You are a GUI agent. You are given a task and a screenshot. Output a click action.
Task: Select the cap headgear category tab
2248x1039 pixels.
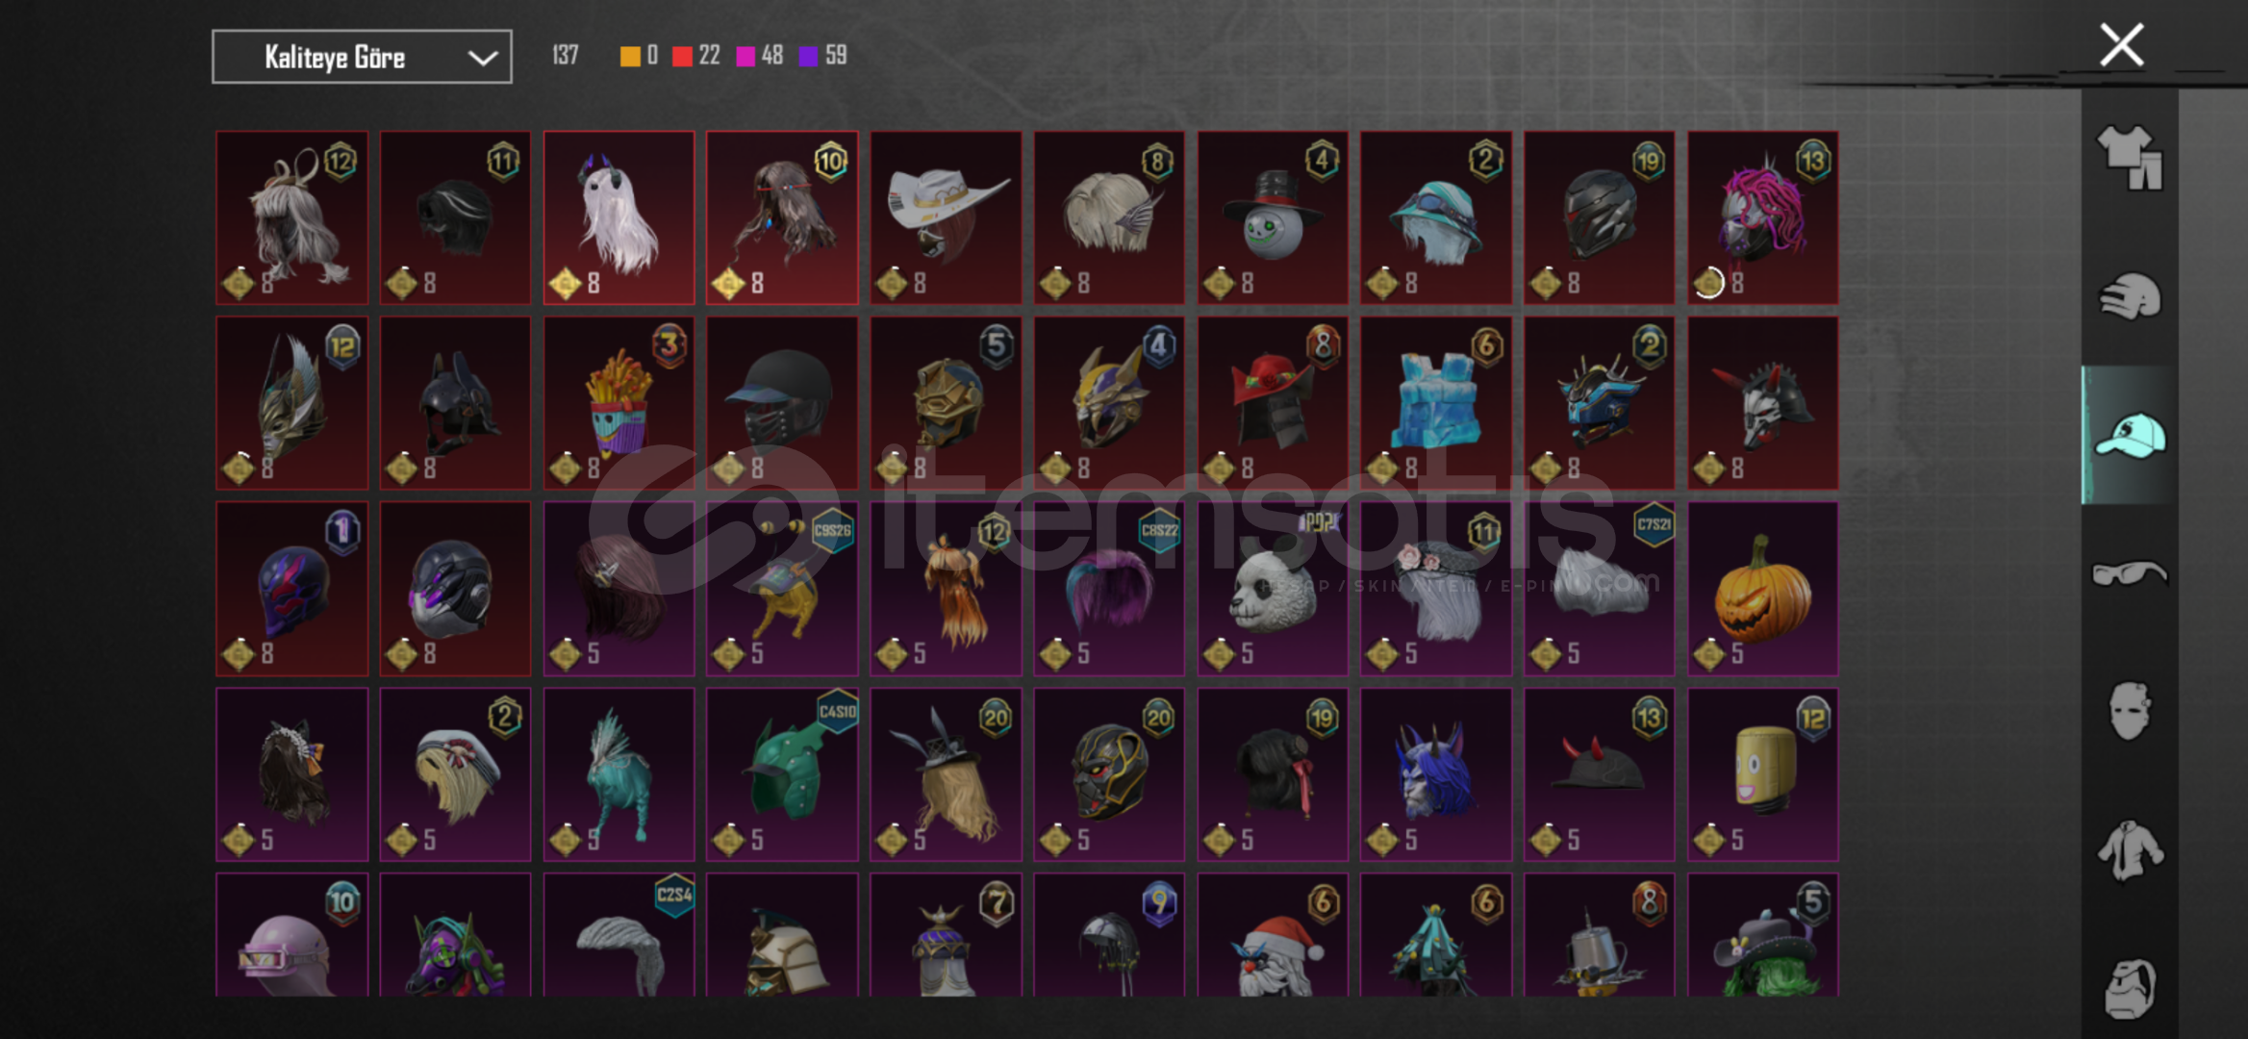2130,435
